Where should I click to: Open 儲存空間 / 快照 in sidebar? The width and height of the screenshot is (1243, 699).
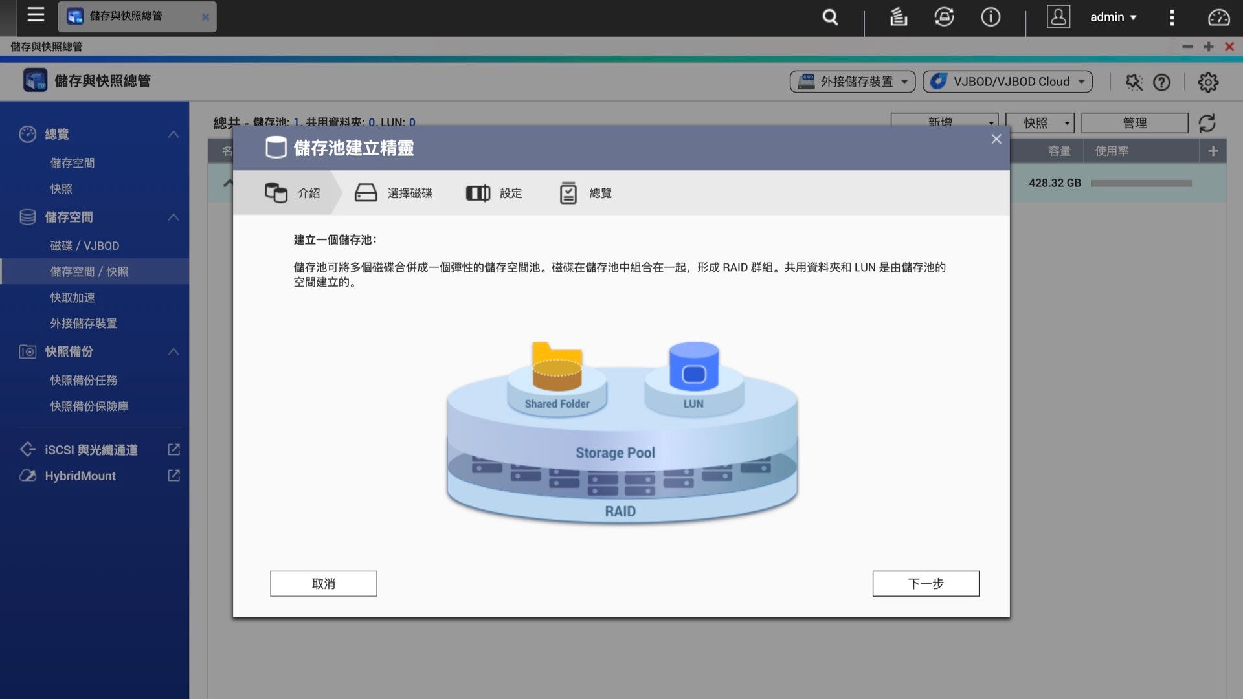coord(89,272)
